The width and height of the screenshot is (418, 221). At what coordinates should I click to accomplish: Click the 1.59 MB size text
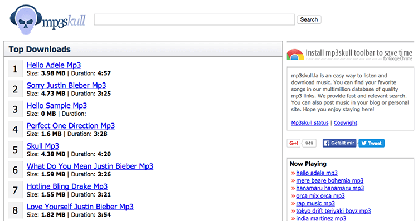[53, 174]
